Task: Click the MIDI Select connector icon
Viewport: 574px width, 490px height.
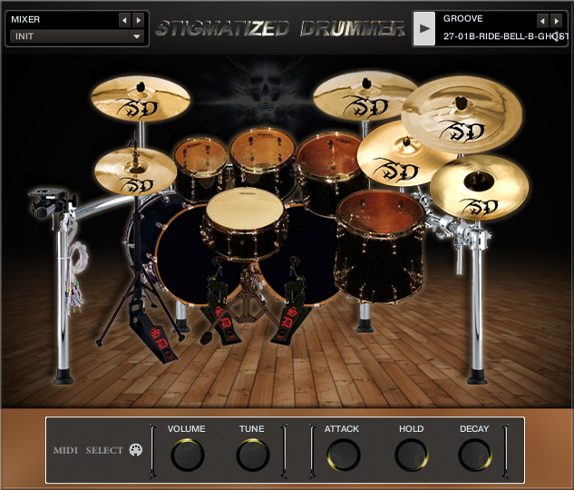Action: (136, 450)
